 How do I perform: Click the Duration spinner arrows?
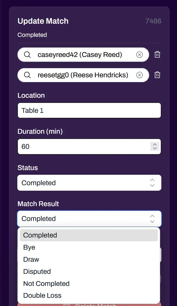coord(155,146)
